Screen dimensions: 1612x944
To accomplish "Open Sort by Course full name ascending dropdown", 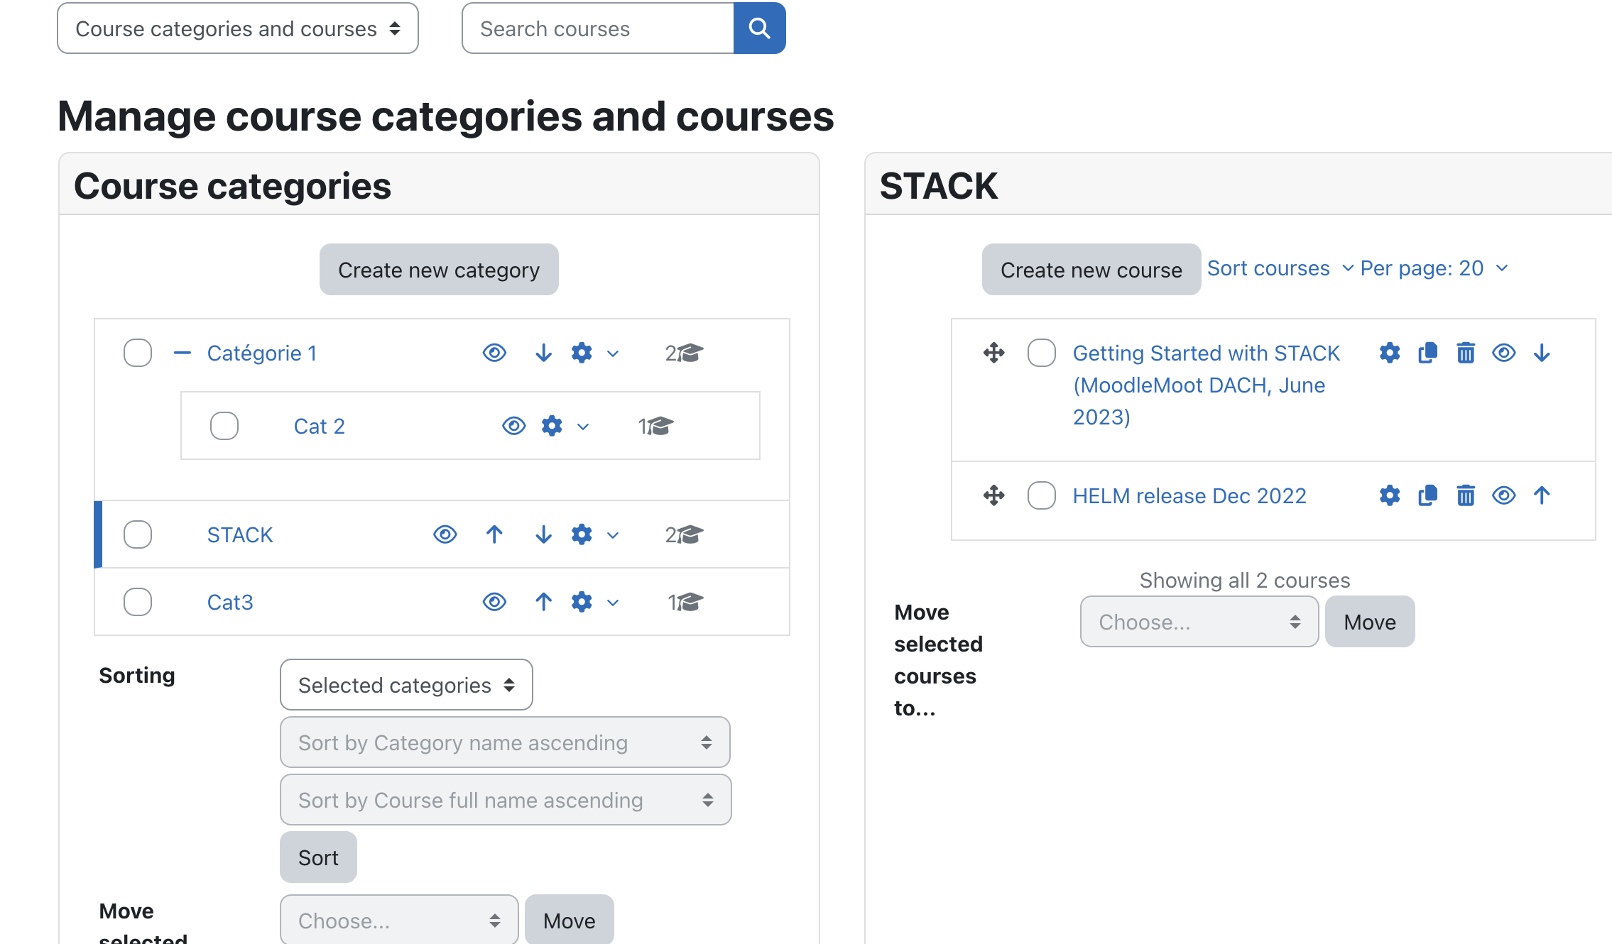I will [506, 800].
